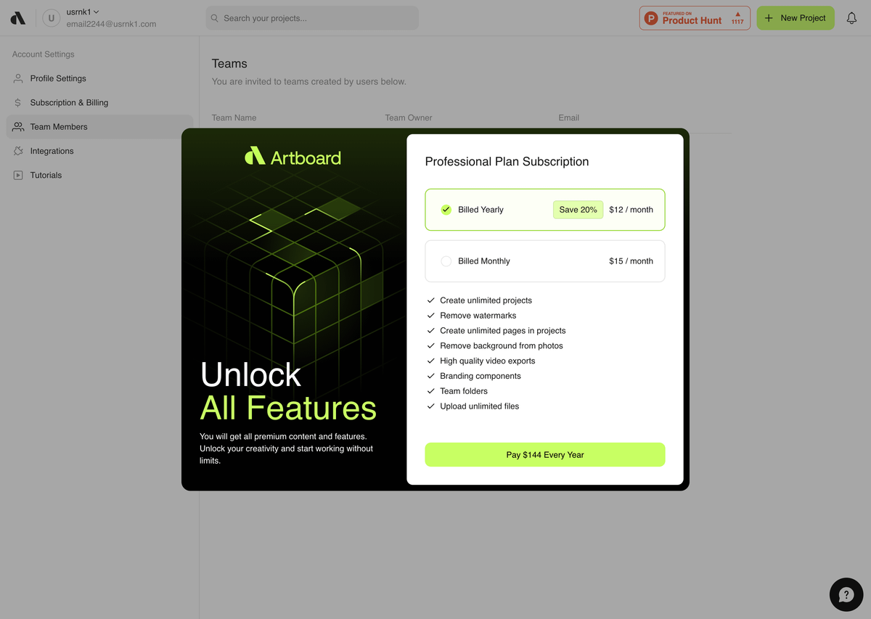Click the New Project button

coord(796,18)
